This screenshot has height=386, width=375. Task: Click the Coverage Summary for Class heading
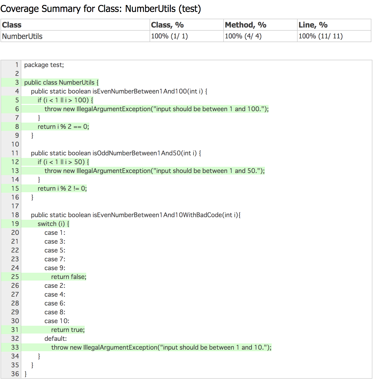[101, 9]
